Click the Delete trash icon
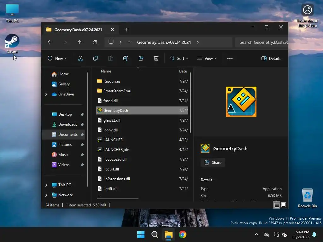The height and width of the screenshot is (242, 323). tap(156, 58)
